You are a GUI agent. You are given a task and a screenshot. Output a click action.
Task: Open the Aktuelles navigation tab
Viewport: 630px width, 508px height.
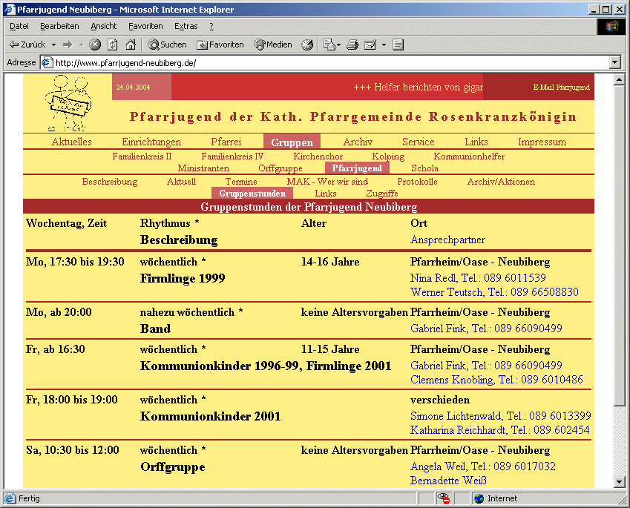pyautogui.click(x=71, y=142)
